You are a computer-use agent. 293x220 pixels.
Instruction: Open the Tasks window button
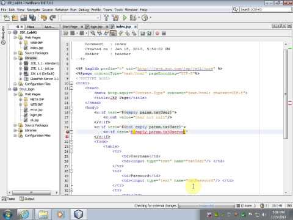[x=9, y=199]
